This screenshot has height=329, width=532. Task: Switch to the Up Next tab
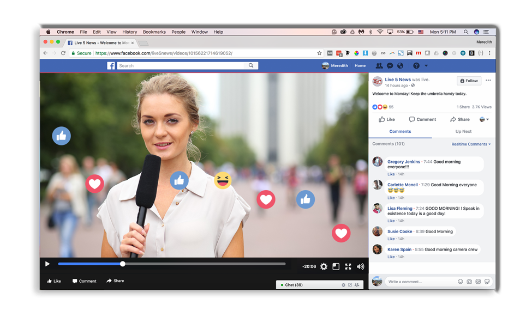coord(463,131)
